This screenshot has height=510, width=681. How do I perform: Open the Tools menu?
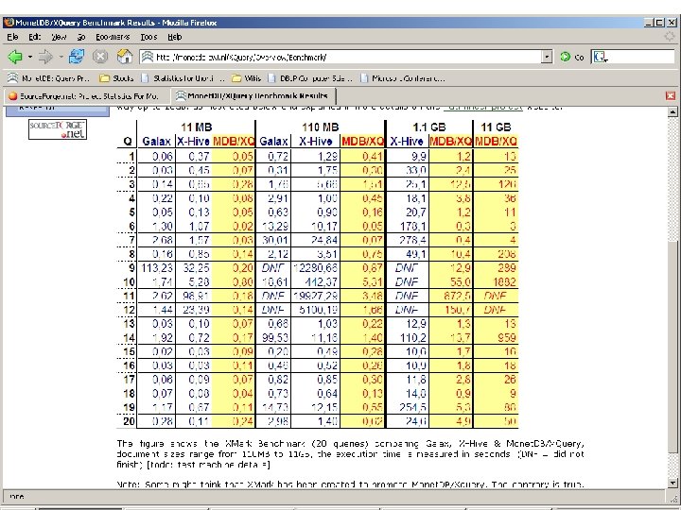(148, 37)
